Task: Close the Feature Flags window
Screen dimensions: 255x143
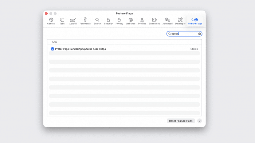Action: point(46,13)
